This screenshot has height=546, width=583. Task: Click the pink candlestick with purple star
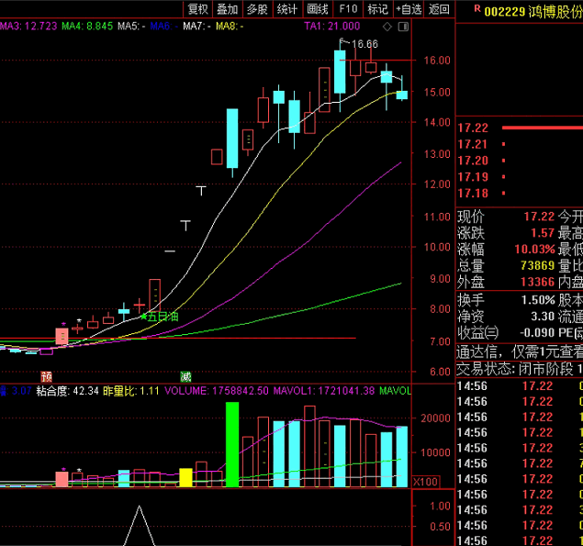[62, 337]
